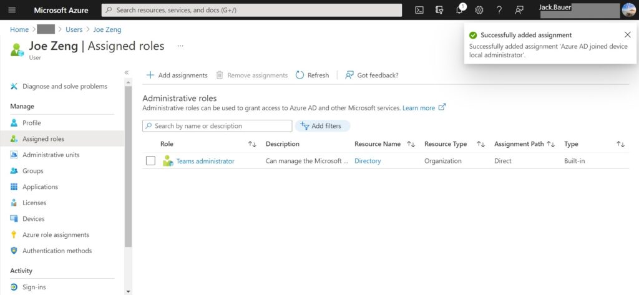Select the Teams administrator row checkbox

[x=150, y=161]
